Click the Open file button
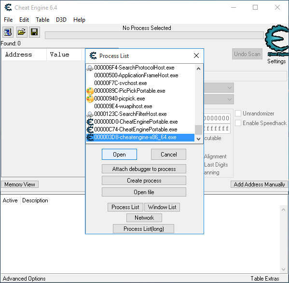The height and width of the screenshot is (283, 289). coord(144,192)
